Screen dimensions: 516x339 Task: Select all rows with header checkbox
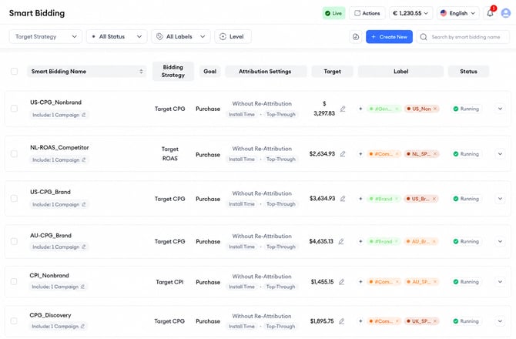click(14, 72)
